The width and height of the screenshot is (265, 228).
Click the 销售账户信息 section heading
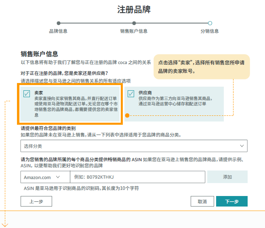(39, 54)
